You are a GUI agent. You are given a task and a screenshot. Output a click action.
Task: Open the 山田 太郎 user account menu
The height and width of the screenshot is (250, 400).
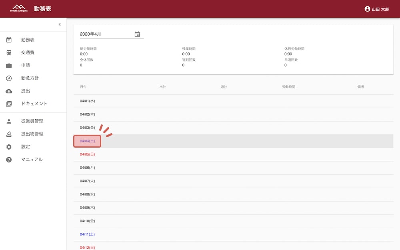pos(376,9)
